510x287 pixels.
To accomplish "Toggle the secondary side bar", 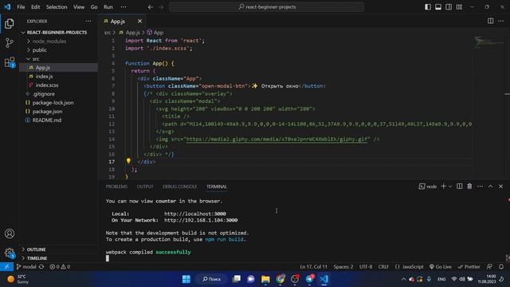I will pos(449,7).
